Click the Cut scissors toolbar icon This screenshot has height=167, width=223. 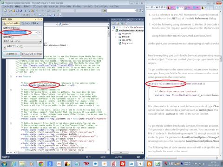(26, 11)
